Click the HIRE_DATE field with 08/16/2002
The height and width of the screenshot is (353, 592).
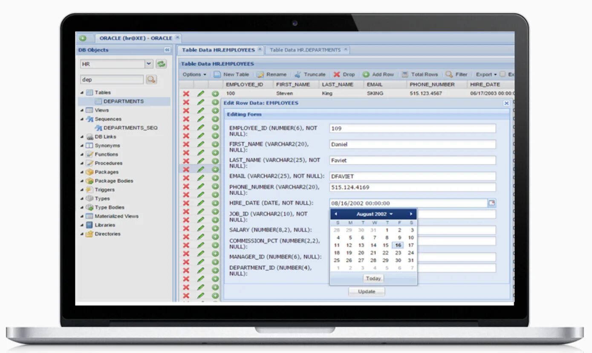pos(408,203)
